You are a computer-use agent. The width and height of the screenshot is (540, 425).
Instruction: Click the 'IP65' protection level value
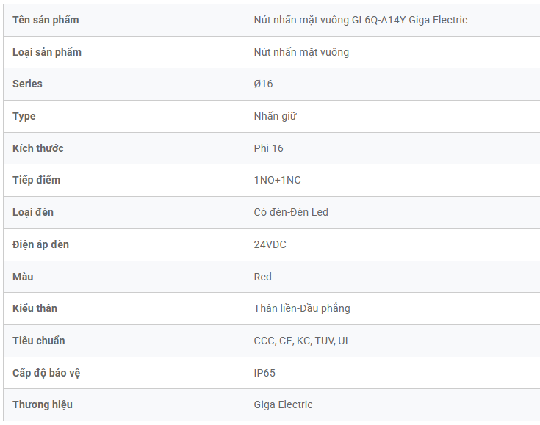tap(264, 373)
